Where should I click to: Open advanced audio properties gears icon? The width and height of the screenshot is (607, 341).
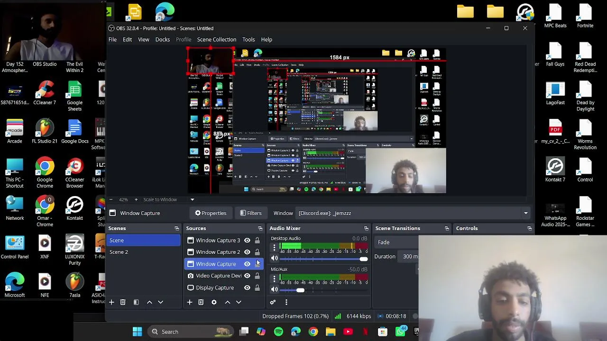point(273,302)
